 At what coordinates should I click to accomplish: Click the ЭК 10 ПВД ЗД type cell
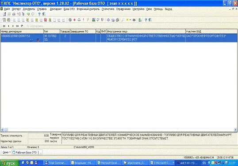pyautogui.click(x=52, y=38)
